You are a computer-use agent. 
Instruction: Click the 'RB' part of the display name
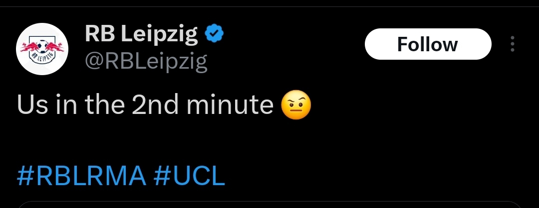100,33
